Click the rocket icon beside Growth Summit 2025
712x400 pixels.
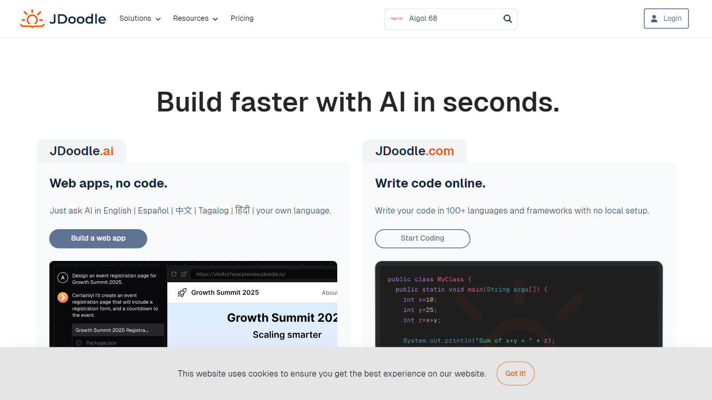tap(181, 292)
